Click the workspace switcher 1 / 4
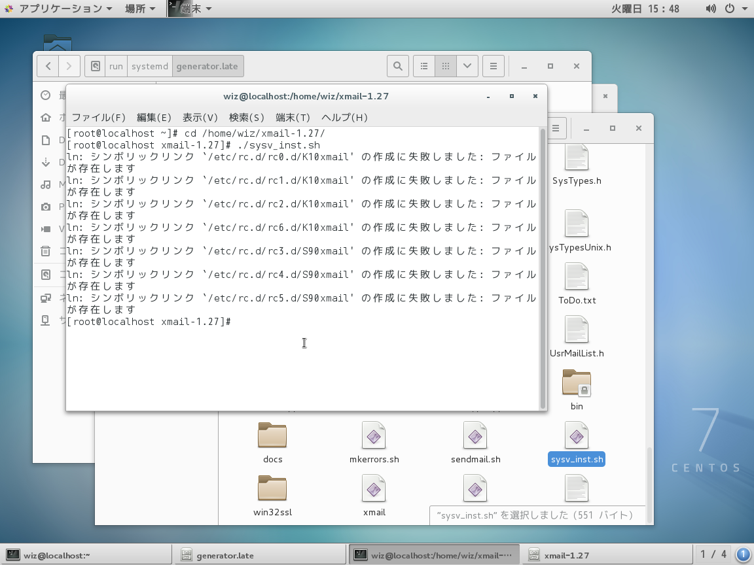 point(713,555)
